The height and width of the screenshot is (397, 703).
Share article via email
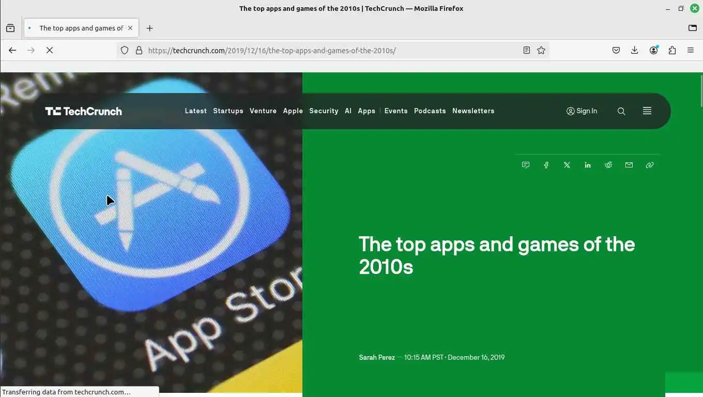pos(629,165)
